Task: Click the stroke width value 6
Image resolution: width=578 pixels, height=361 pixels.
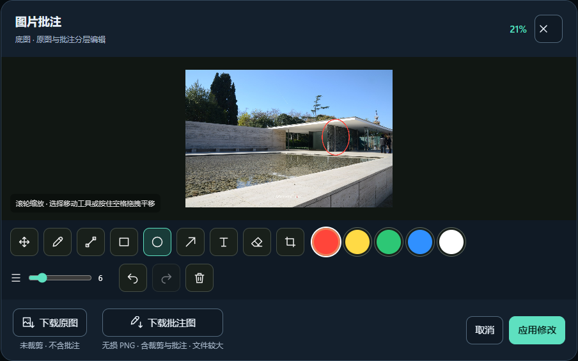Action: click(100, 278)
